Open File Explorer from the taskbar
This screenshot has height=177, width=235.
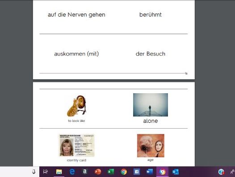click(59, 172)
